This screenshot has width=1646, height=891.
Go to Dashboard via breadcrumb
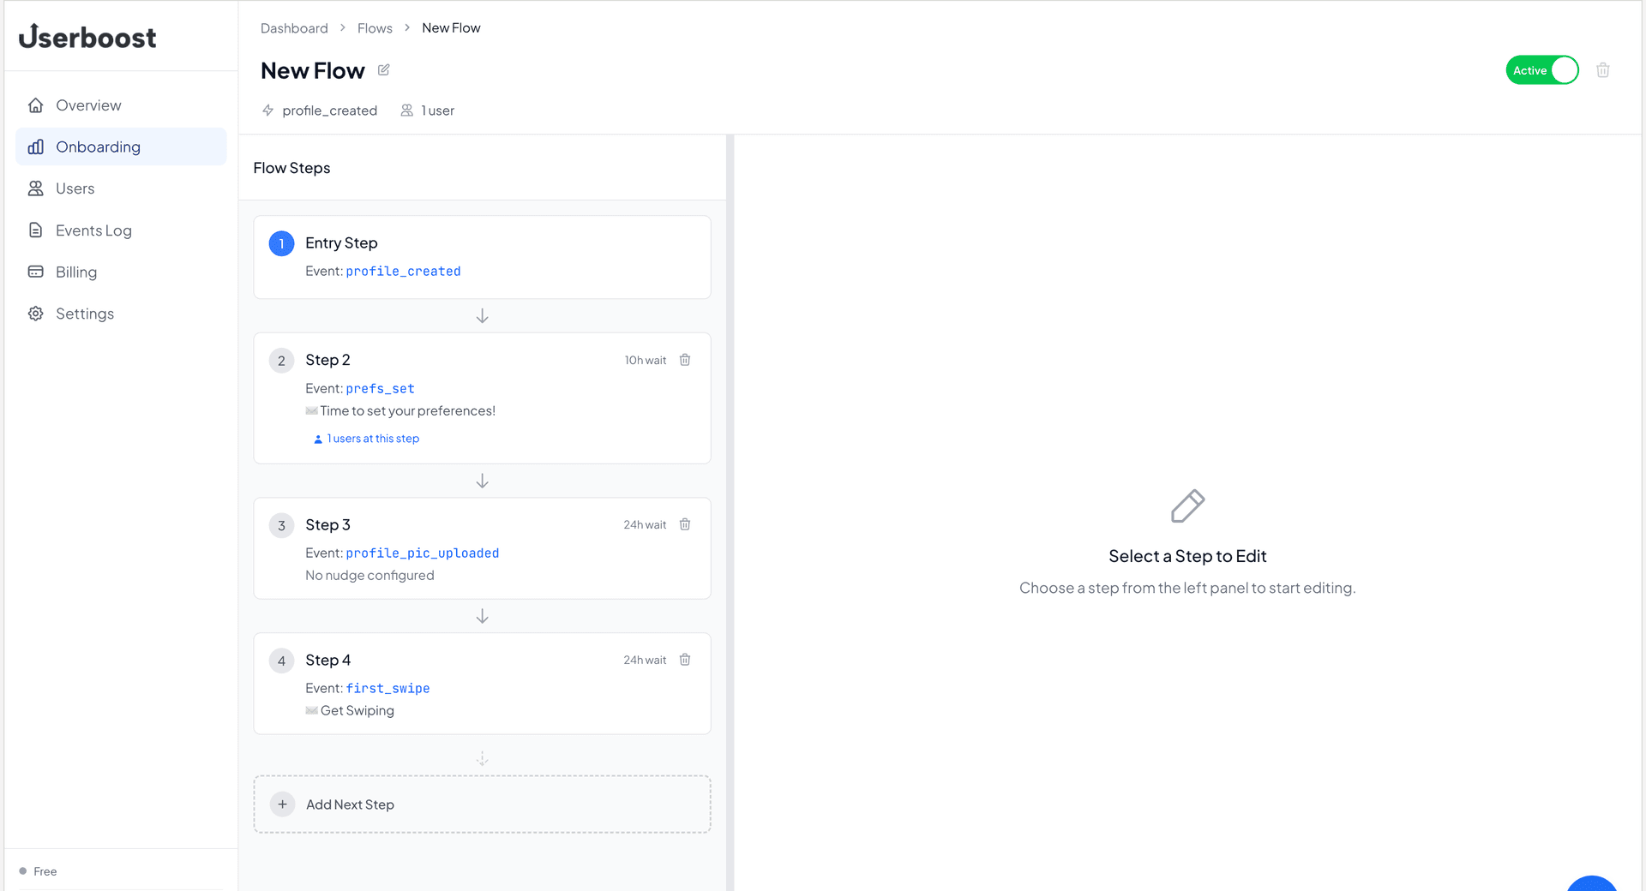pyautogui.click(x=293, y=27)
